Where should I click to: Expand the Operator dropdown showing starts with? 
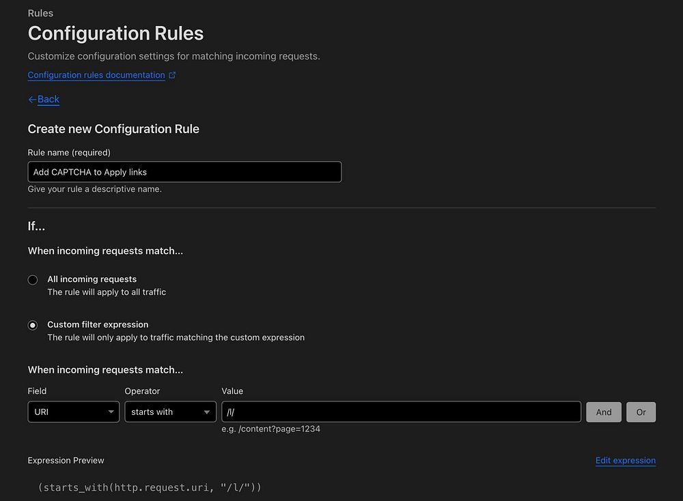pos(170,412)
